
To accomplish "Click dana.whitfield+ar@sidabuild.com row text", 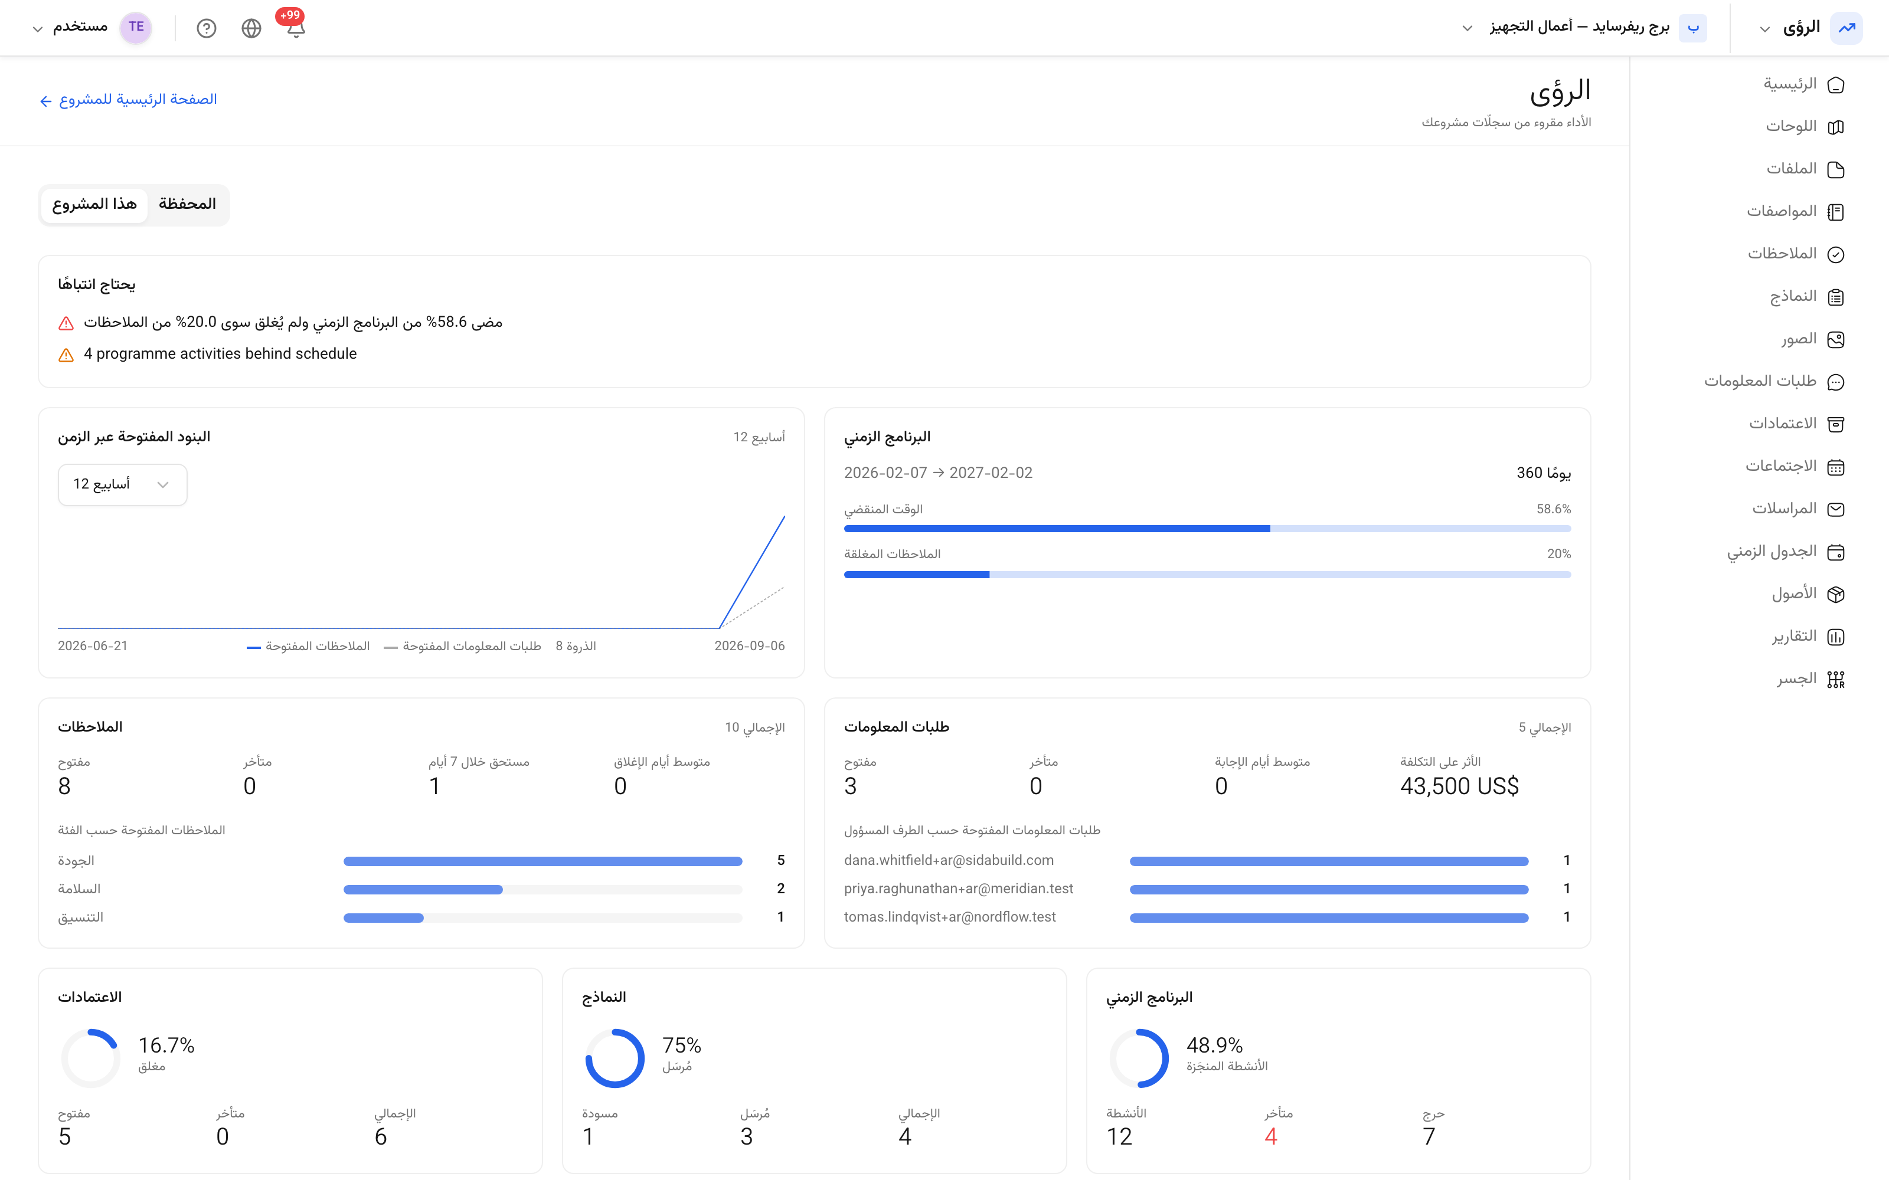I will tap(949, 860).
